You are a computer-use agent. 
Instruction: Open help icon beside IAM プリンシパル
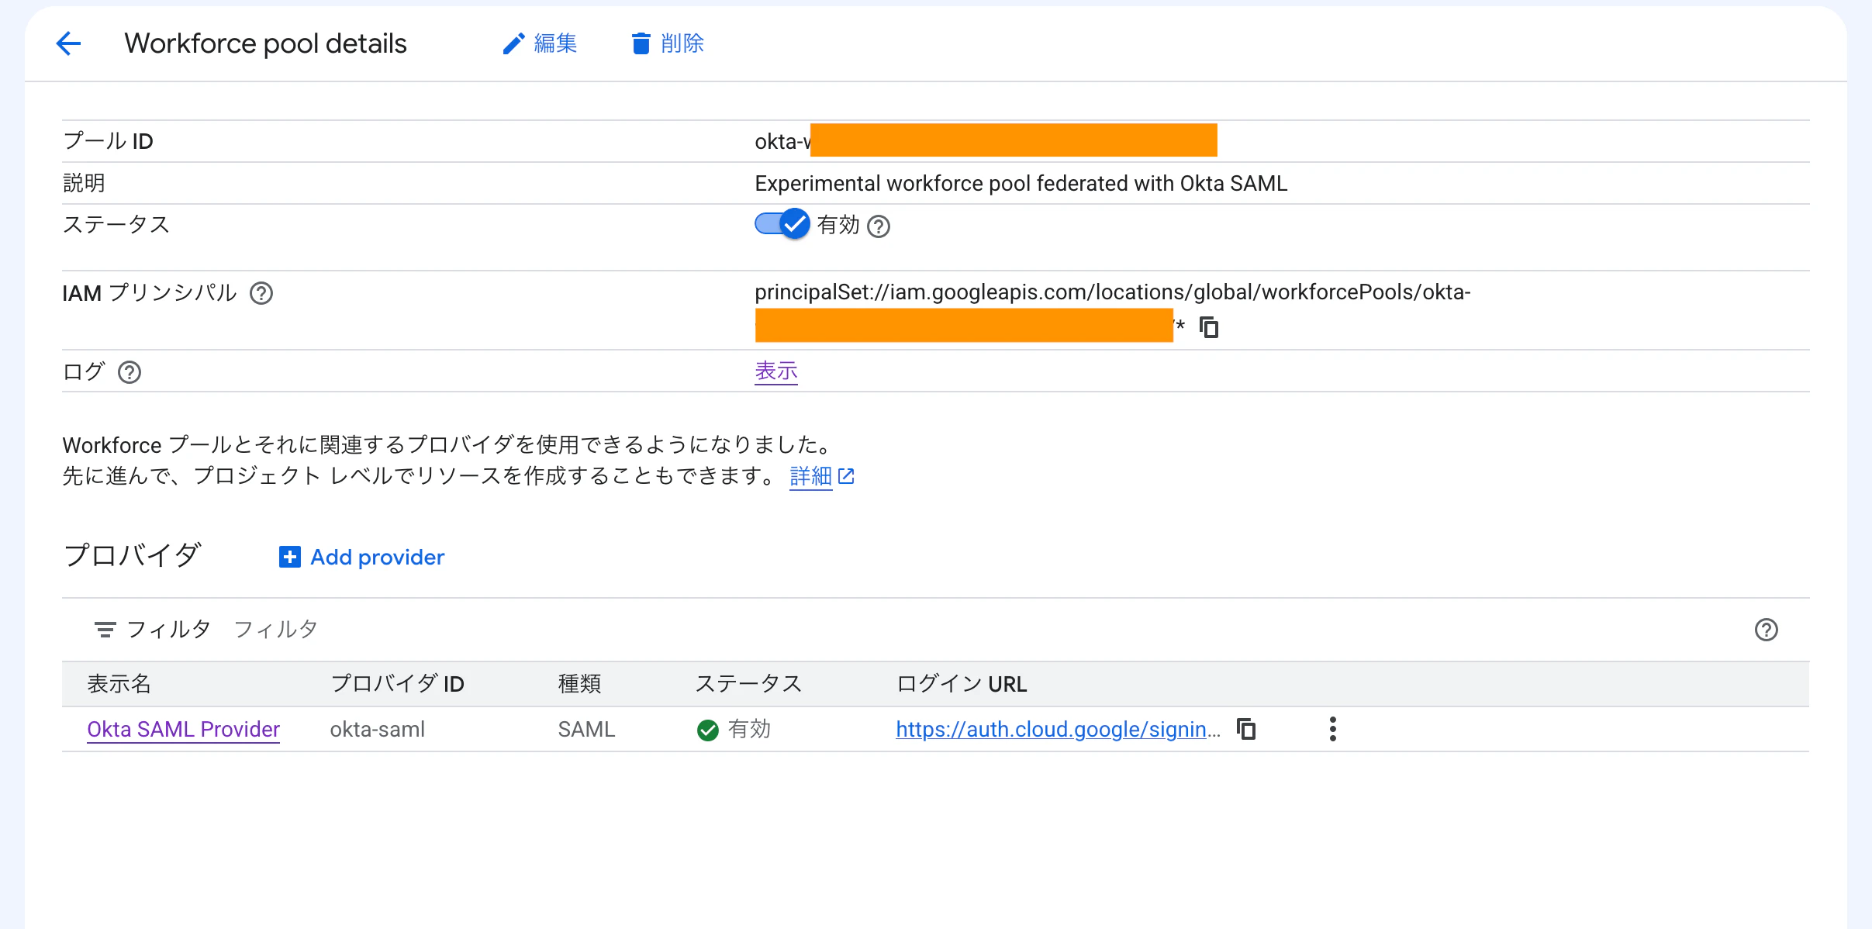pyautogui.click(x=261, y=293)
